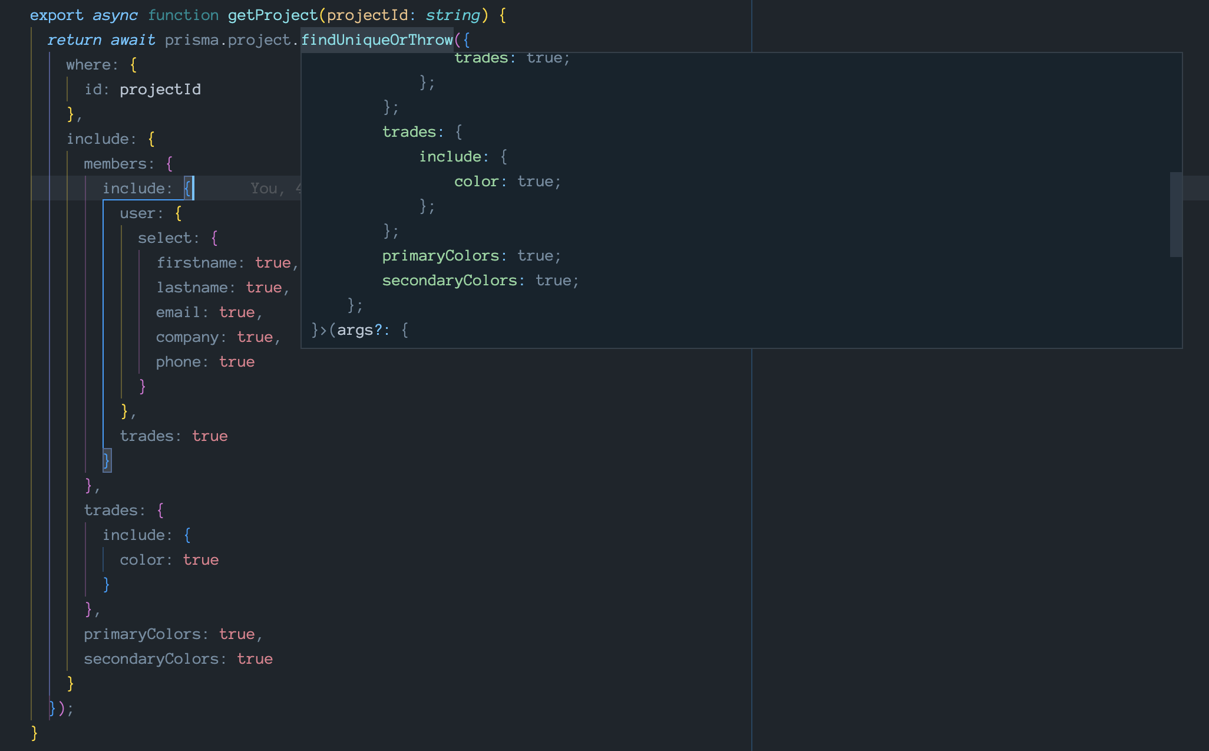Click the prisma identifier after await
The width and height of the screenshot is (1209, 751).
coord(191,40)
